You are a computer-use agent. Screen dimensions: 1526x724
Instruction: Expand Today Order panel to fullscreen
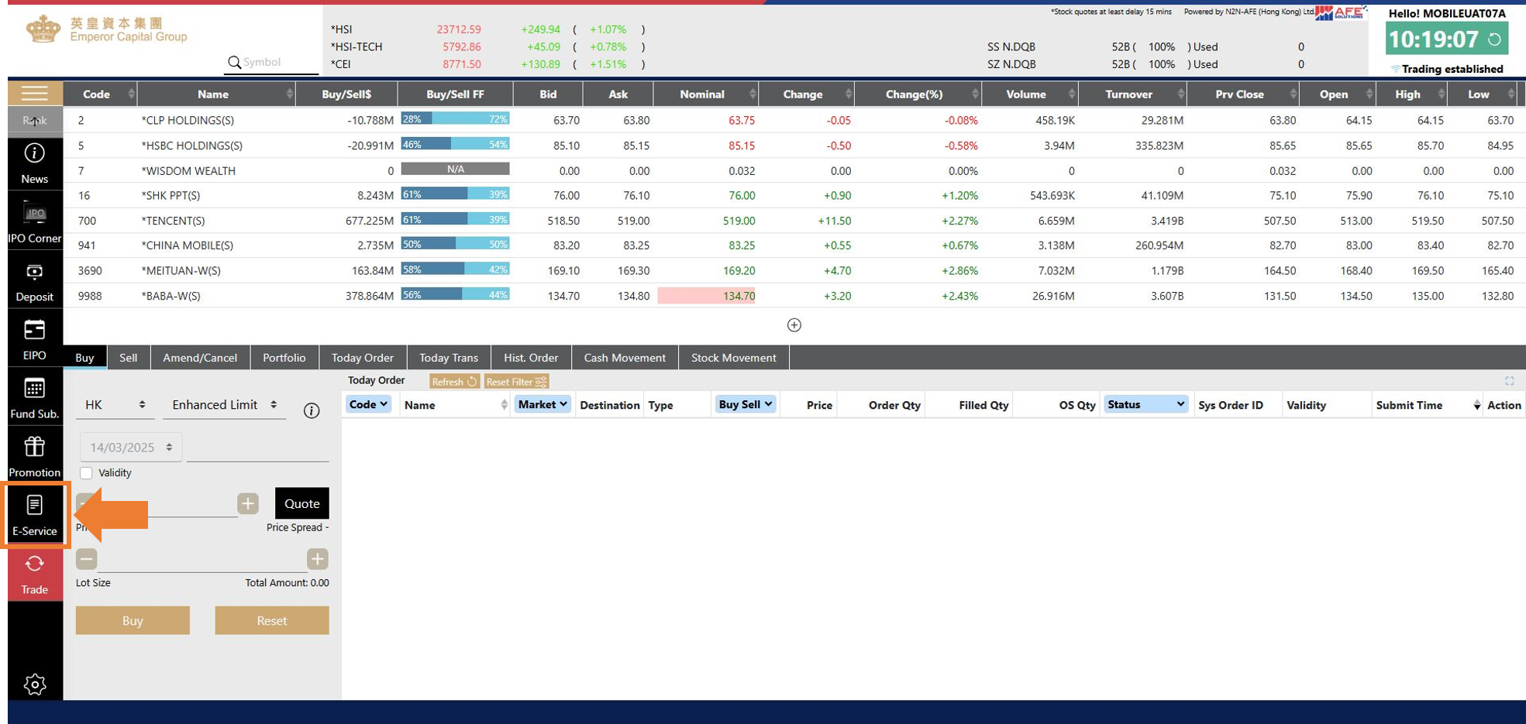(x=1509, y=381)
